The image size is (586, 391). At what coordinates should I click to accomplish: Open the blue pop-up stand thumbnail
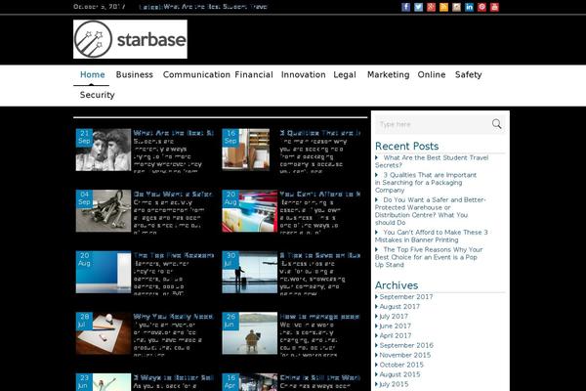click(104, 272)
